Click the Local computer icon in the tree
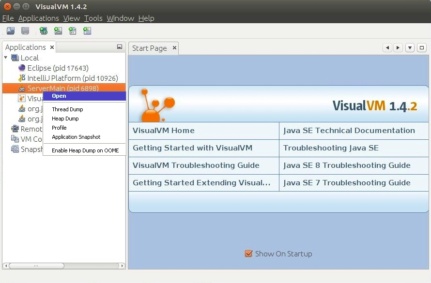431x283 pixels. point(15,58)
